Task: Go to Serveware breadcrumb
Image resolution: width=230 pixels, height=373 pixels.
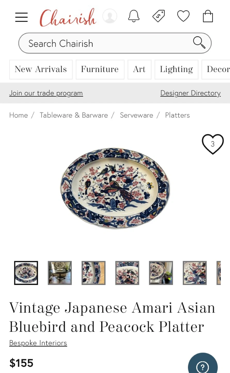Action: 137,115
